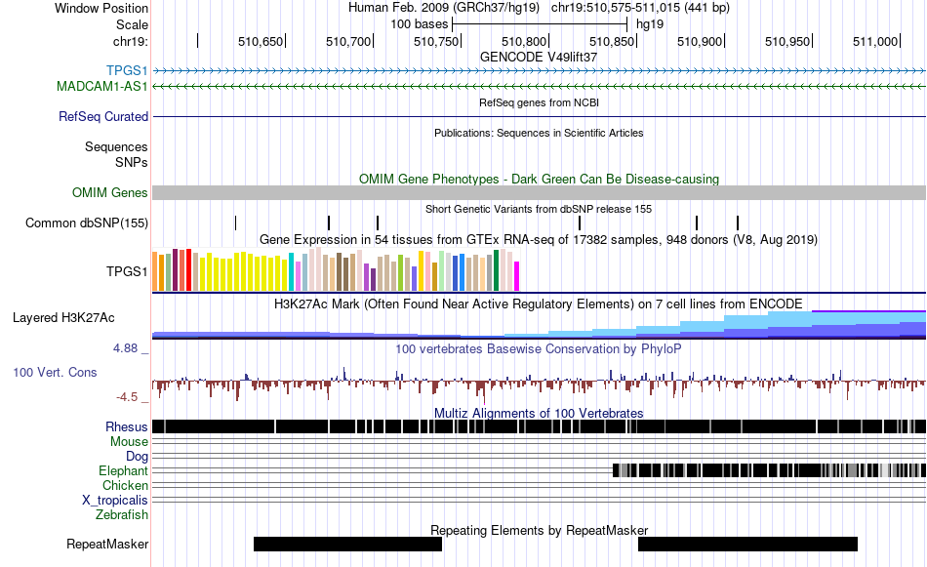Click the 511,000 ruler position label

point(875,41)
